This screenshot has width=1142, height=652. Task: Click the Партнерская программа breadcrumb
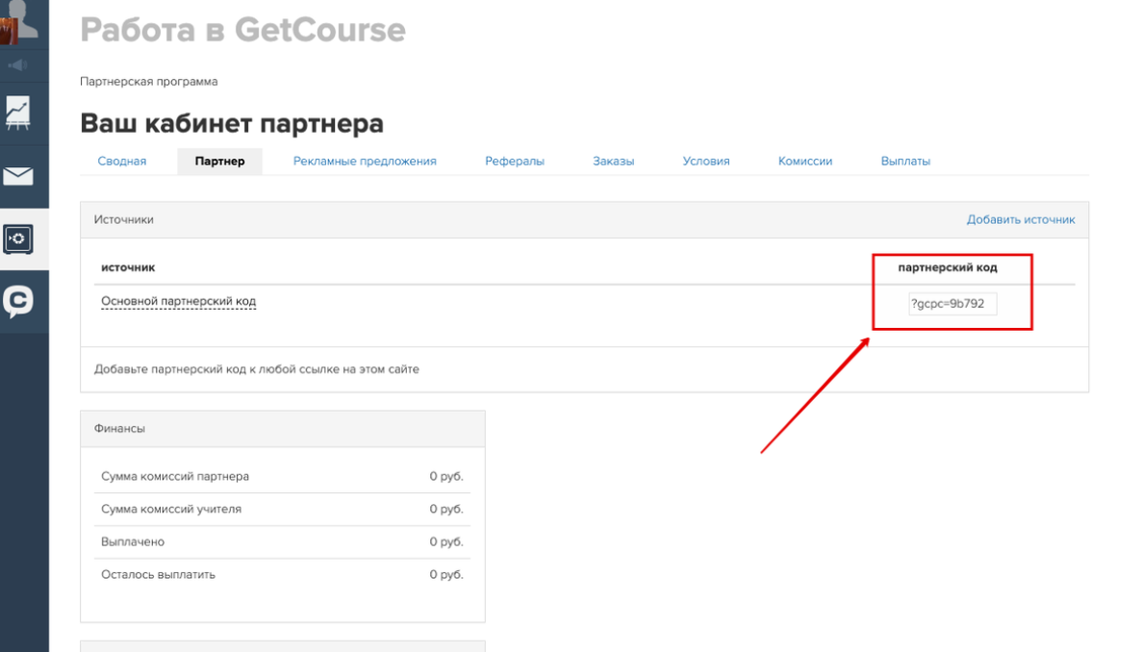(x=148, y=82)
